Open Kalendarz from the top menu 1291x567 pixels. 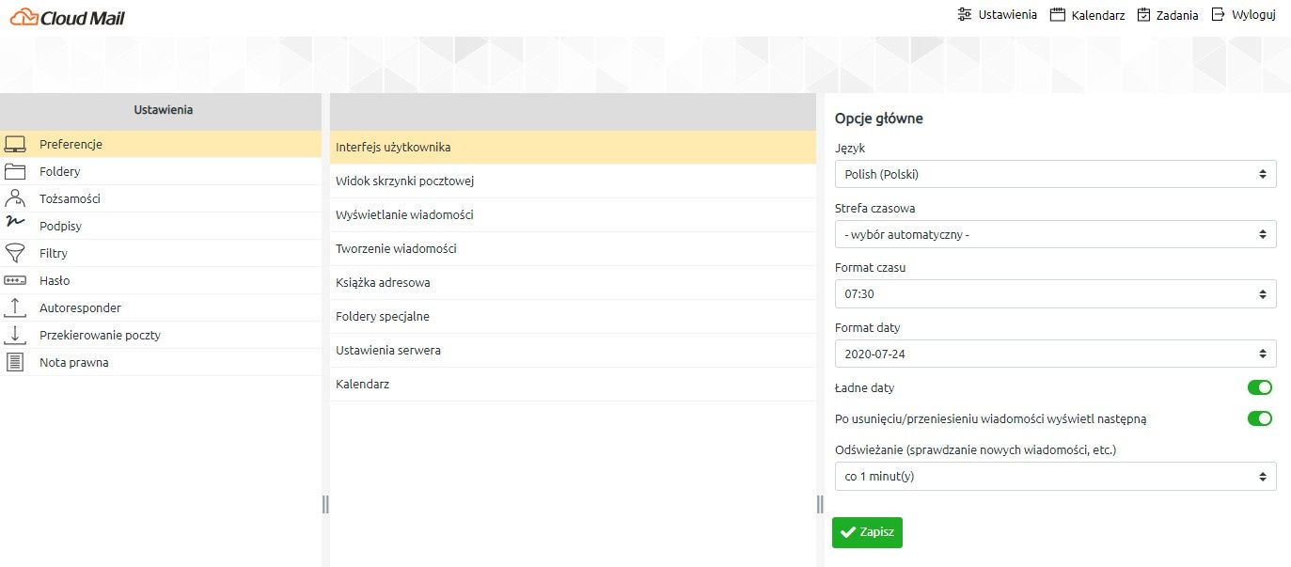(1087, 14)
